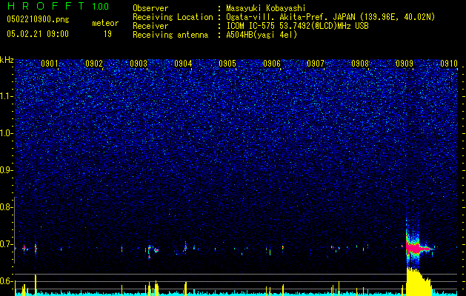Image resolution: width=466 pixels, height=296 pixels.
Task: Click the date stamp 05.02.21 09:00
Action: pos(38,34)
